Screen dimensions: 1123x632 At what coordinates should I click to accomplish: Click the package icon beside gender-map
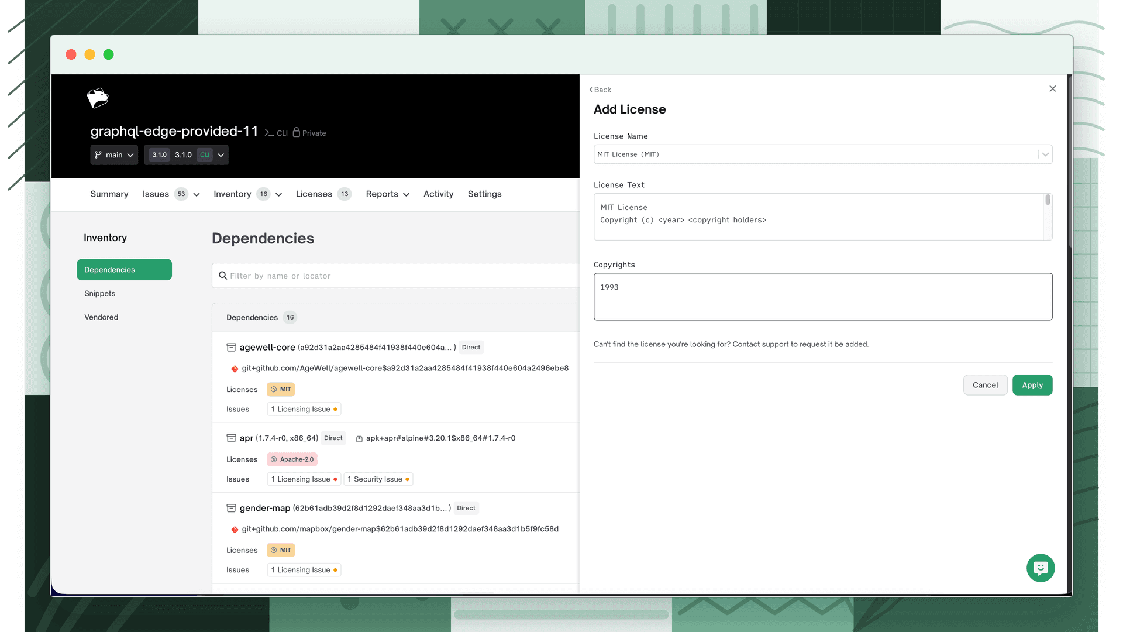click(231, 509)
